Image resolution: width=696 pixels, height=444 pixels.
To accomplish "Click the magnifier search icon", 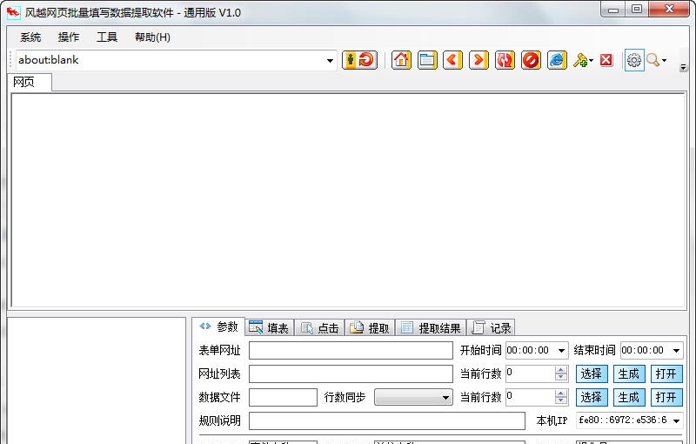I will point(652,60).
